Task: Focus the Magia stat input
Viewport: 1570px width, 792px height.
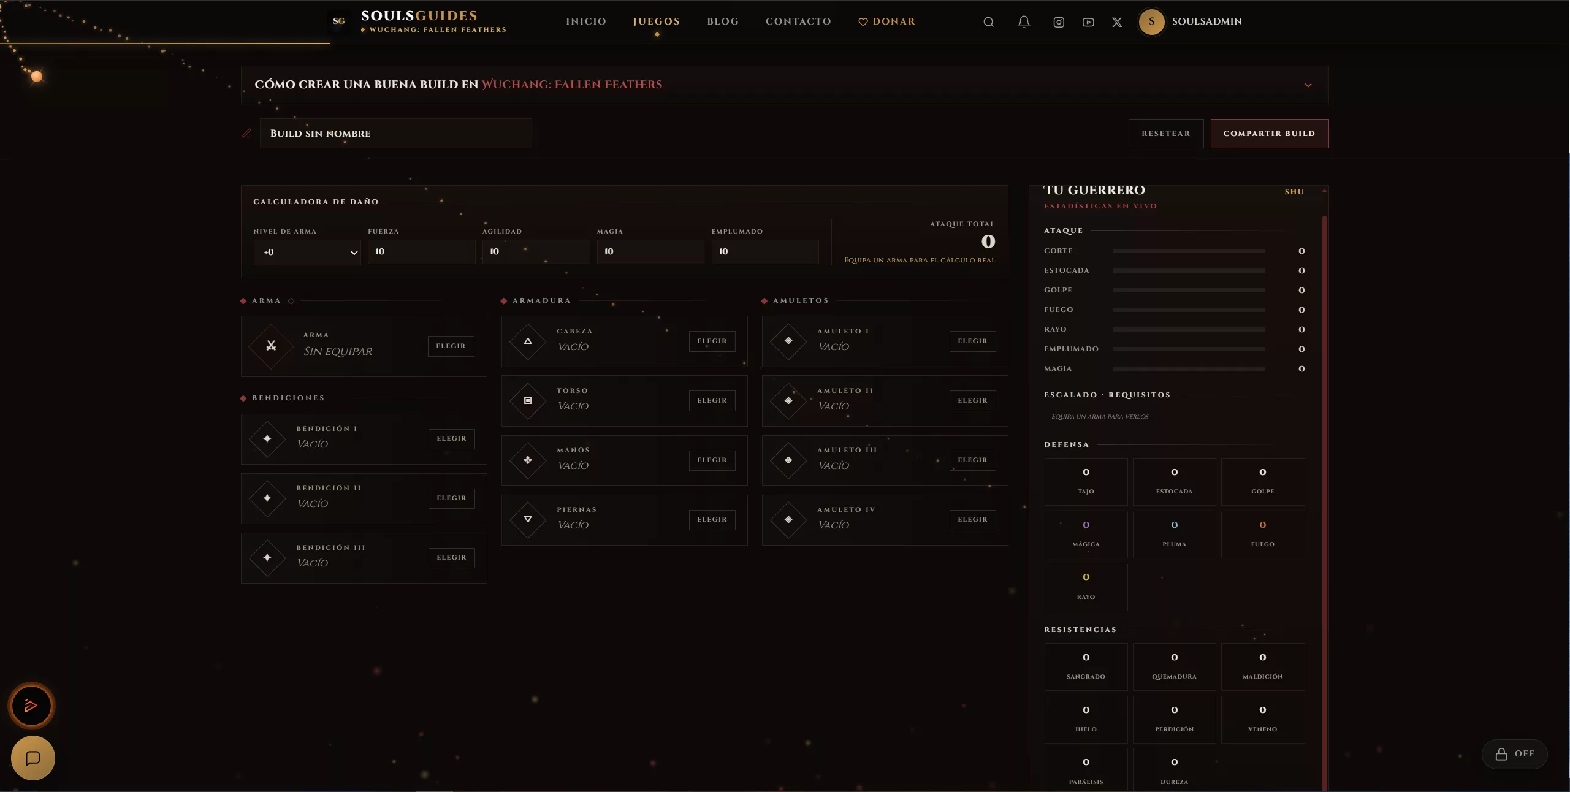Action: 650,252
